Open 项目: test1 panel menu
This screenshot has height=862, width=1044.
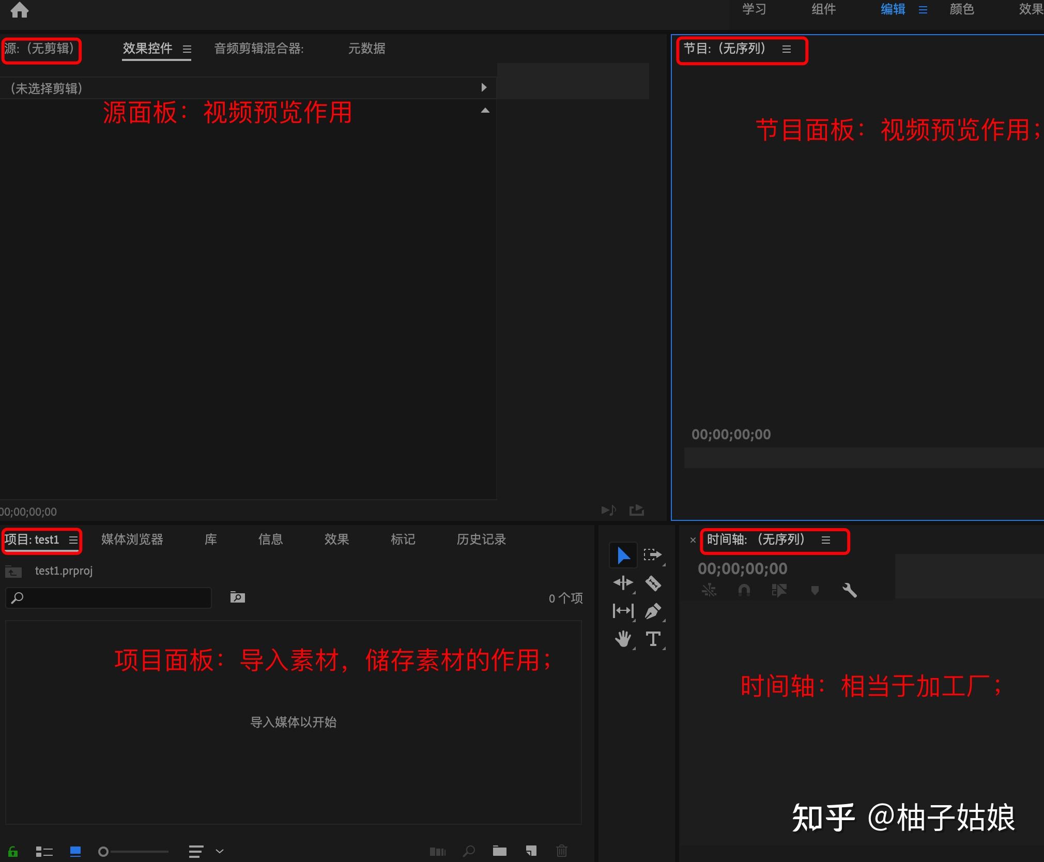click(x=73, y=540)
